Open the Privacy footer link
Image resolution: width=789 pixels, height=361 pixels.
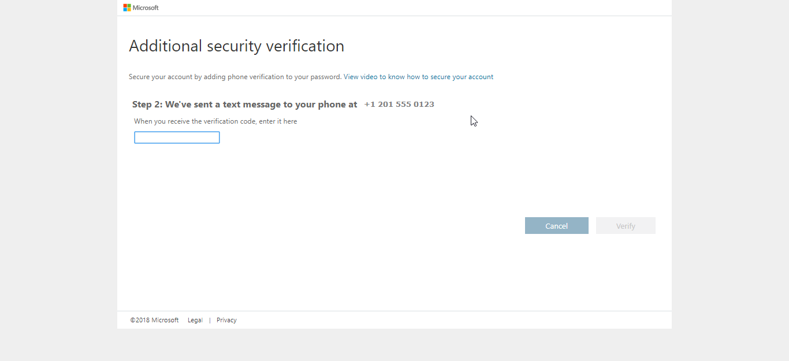click(226, 320)
